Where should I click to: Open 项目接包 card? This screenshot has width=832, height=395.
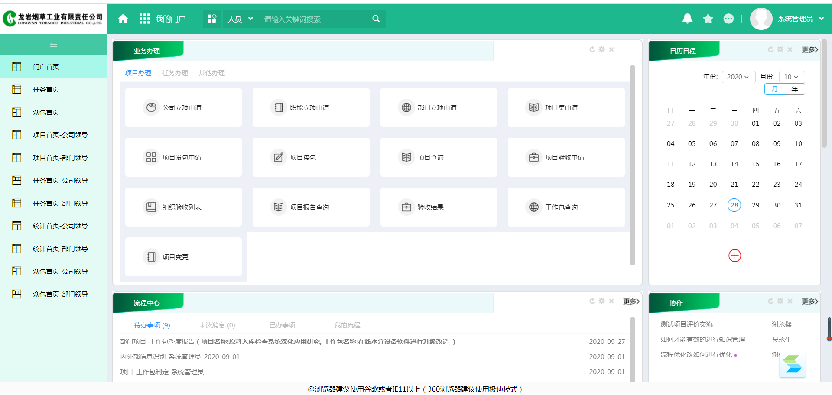311,157
